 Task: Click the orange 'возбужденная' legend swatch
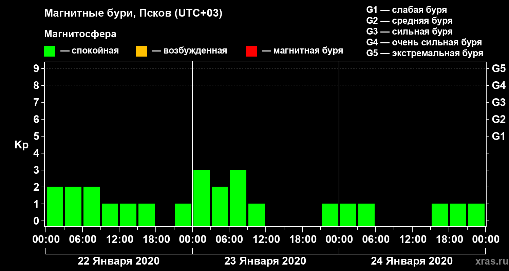click(x=141, y=51)
